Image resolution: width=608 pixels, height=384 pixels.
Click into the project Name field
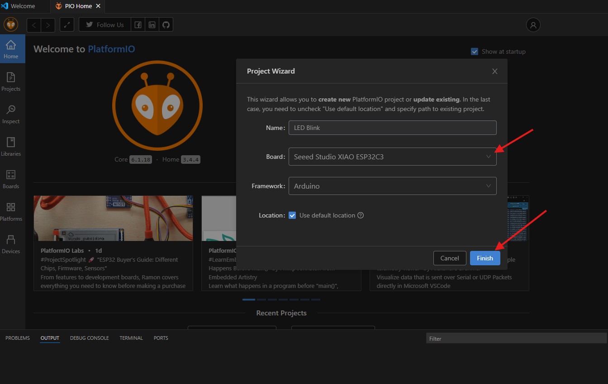(x=392, y=128)
